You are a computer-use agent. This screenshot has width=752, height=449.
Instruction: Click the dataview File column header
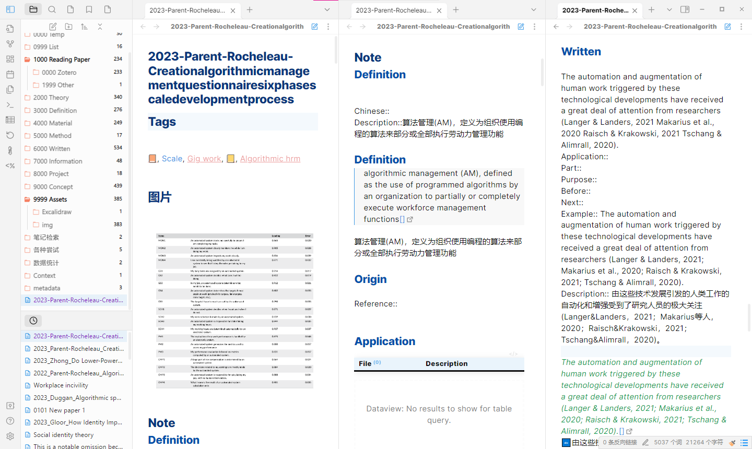[x=365, y=364]
